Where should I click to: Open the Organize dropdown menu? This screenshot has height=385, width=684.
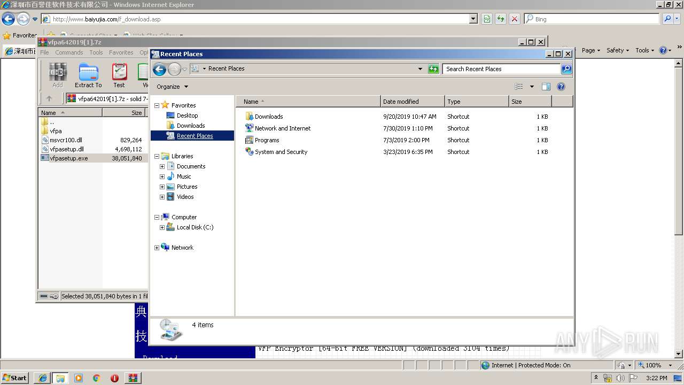click(x=172, y=87)
